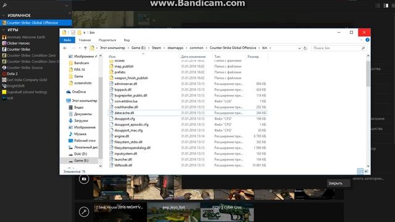
Task: Select the weapon_finish_publish folder
Action: coord(131,78)
